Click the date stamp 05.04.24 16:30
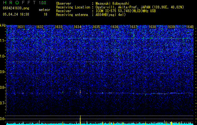 click(16, 14)
